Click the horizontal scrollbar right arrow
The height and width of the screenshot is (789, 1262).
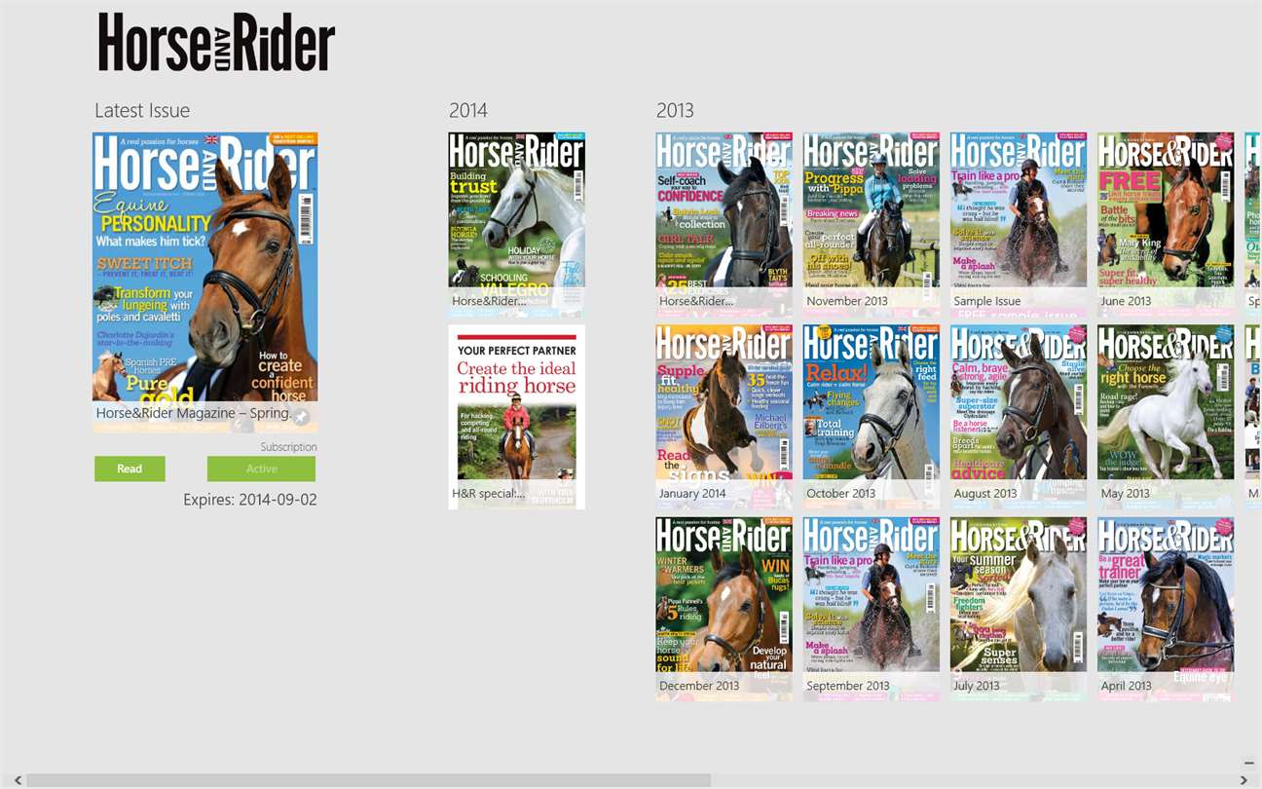point(1243,780)
